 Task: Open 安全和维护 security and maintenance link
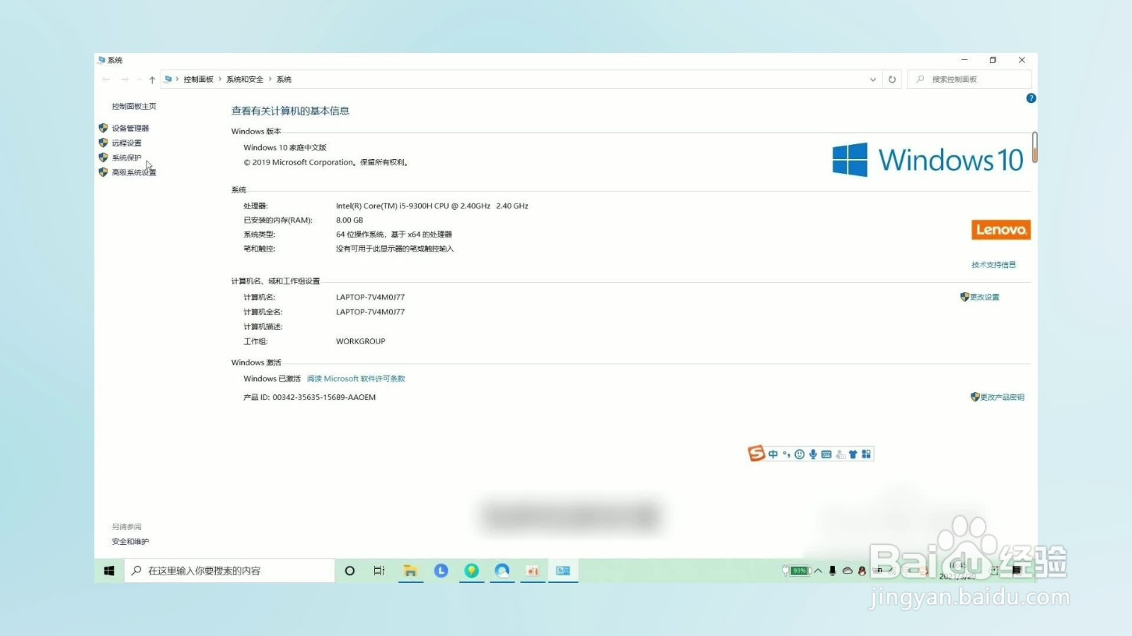(130, 541)
